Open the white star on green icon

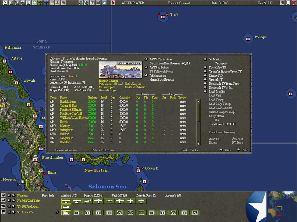pyautogui.click(x=34, y=3)
